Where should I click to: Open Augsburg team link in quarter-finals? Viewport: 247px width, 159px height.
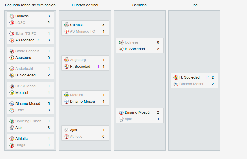[78, 60]
